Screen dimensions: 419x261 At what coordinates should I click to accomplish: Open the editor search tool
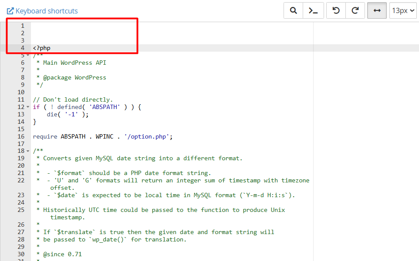tap(293, 10)
